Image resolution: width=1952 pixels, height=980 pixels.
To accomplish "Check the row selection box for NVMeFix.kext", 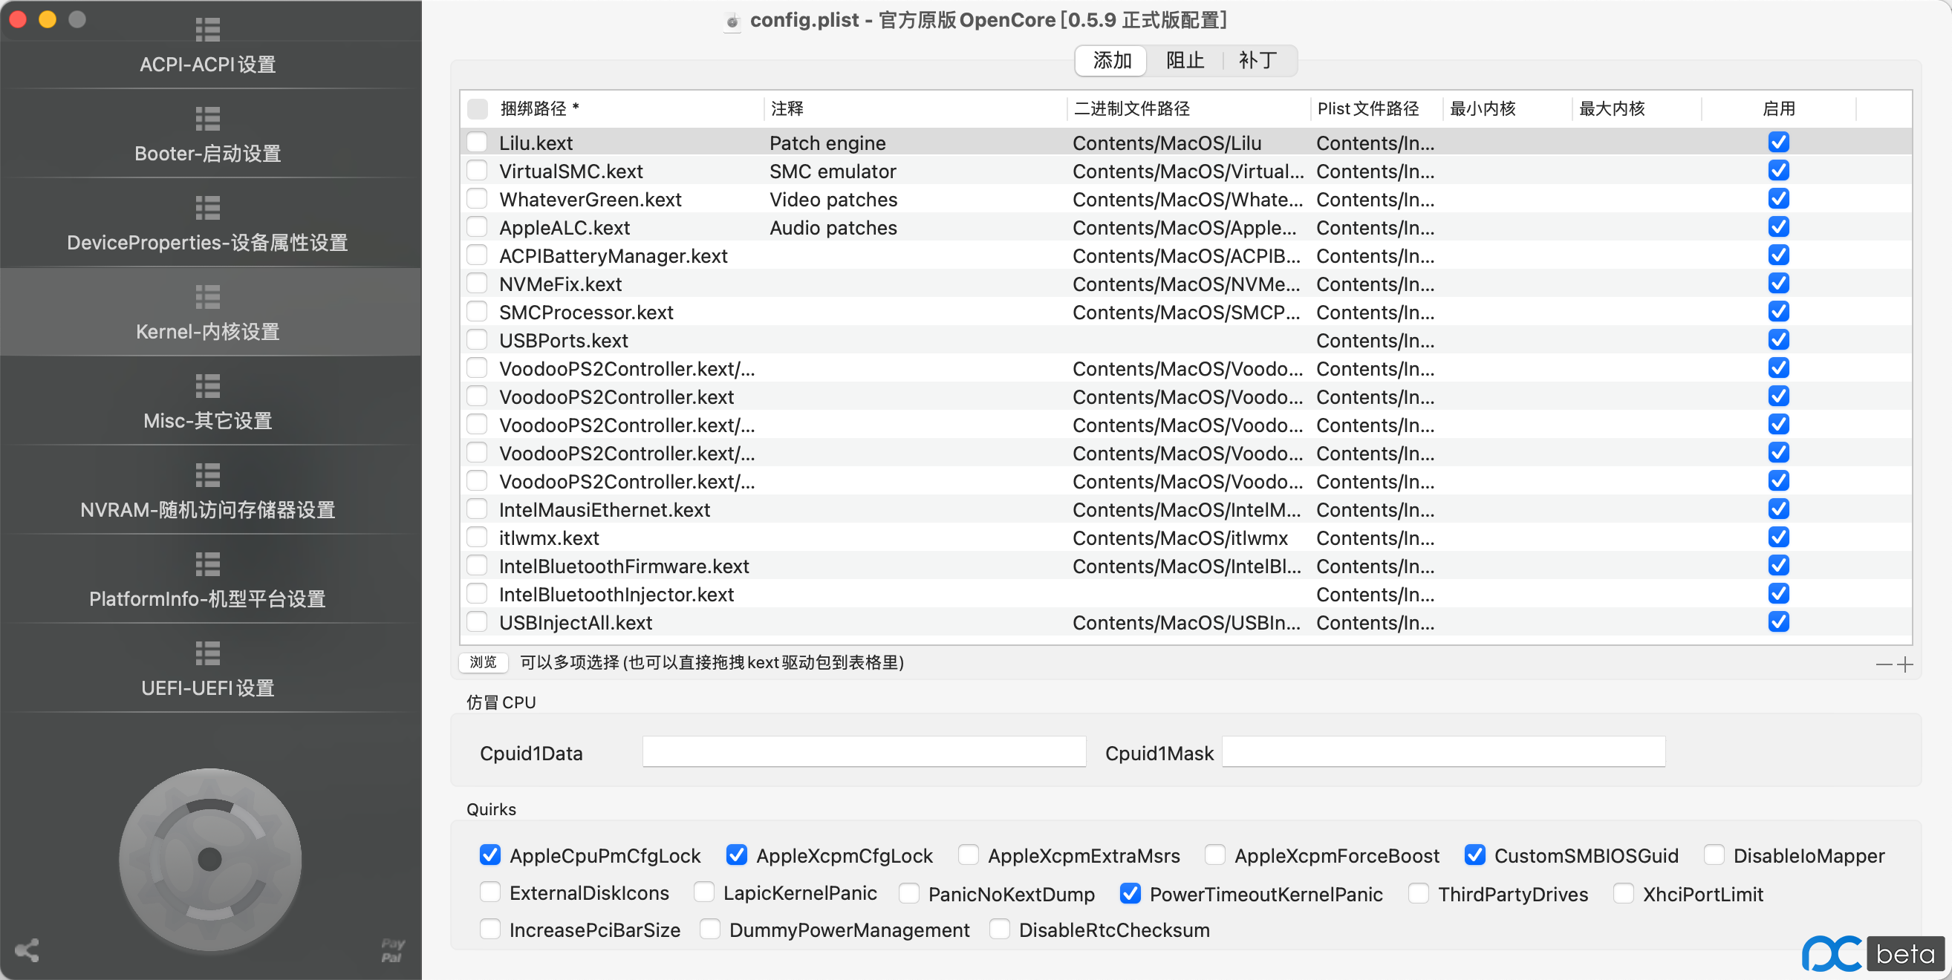I will click(x=478, y=284).
